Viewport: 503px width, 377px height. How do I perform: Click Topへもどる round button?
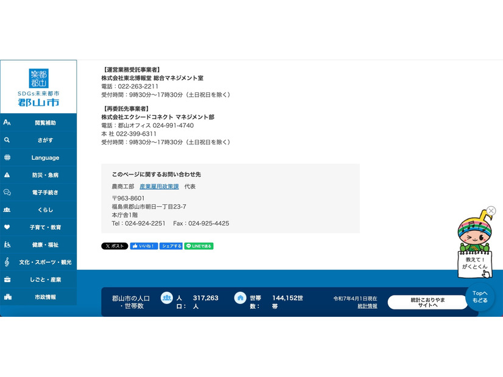point(480,297)
